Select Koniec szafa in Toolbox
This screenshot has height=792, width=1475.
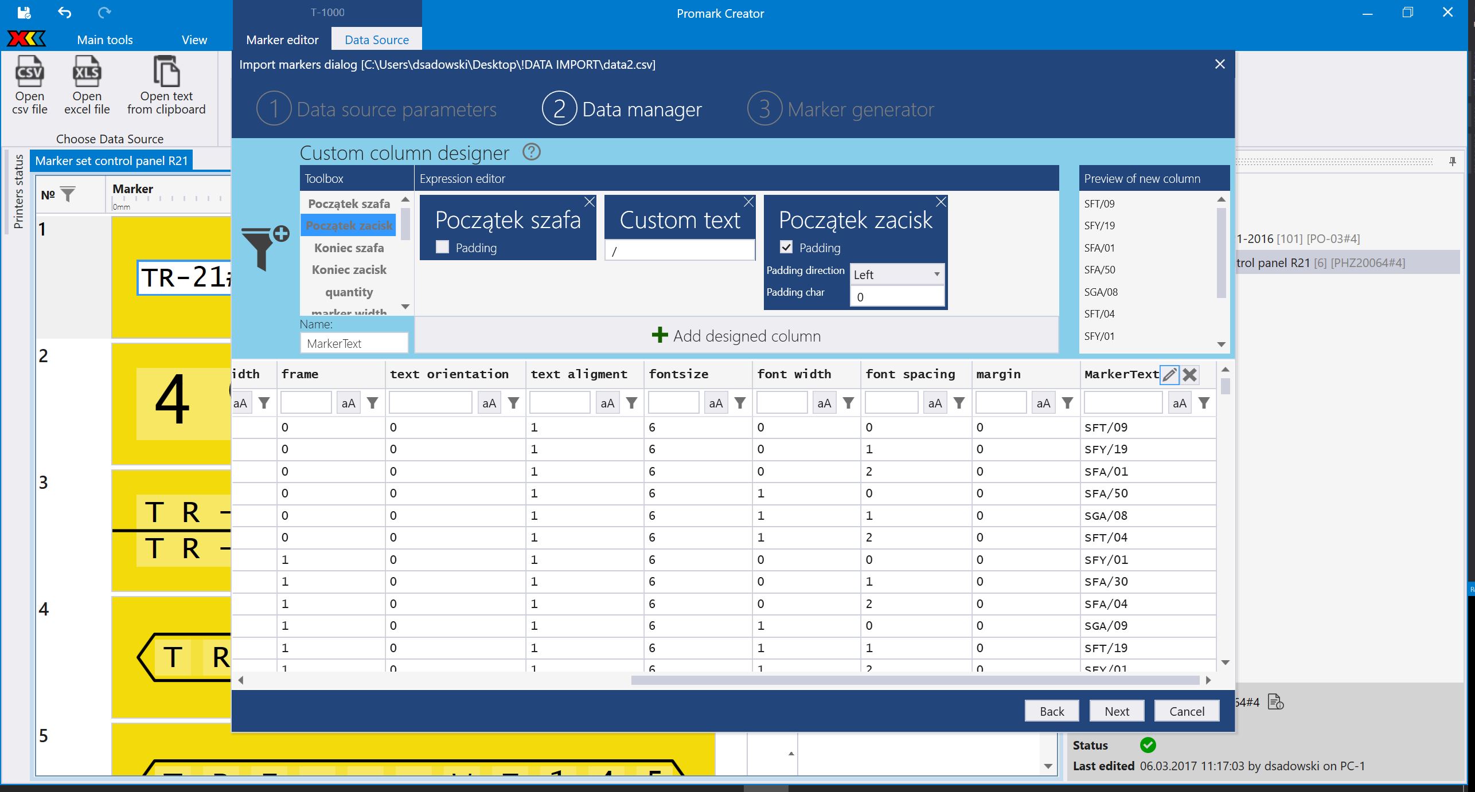tap(349, 248)
